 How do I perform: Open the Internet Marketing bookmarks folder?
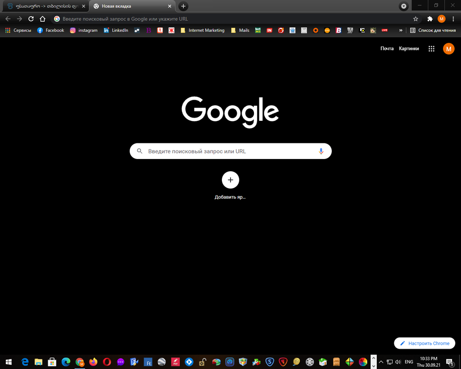(202, 30)
